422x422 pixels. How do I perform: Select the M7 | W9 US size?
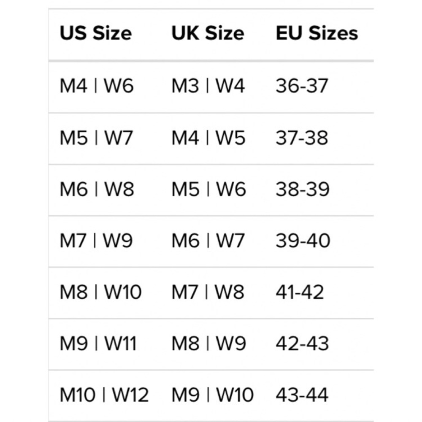(x=96, y=241)
